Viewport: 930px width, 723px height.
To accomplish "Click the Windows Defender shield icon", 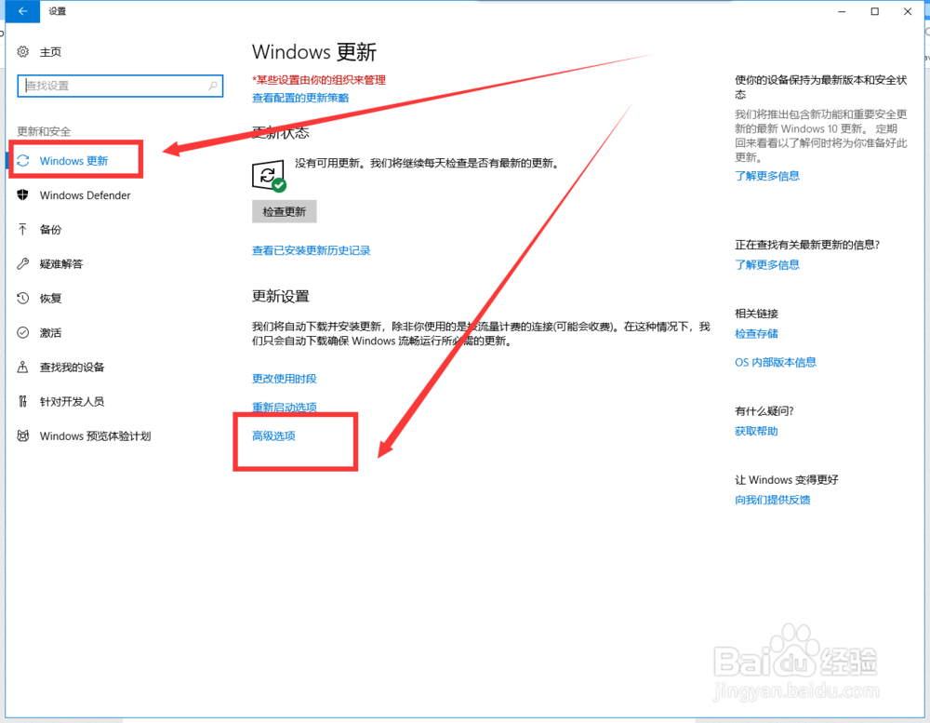I will [x=22, y=194].
